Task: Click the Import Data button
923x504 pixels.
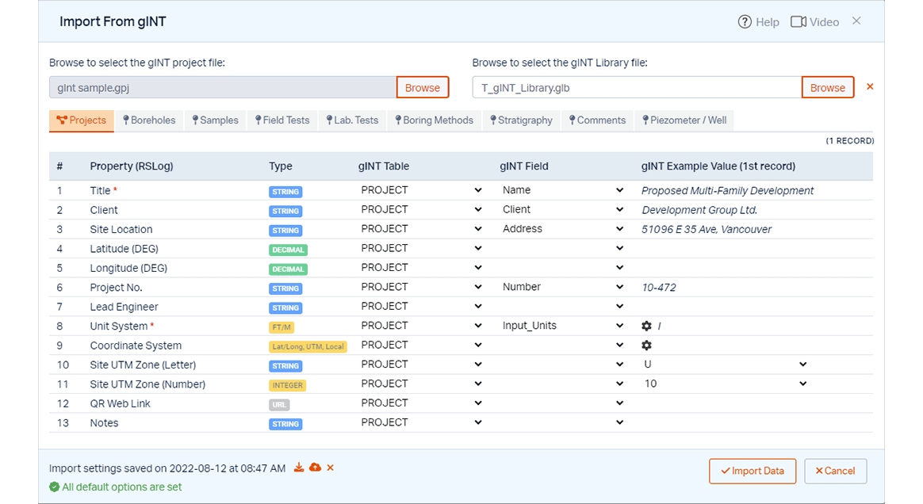Action: 751,471
